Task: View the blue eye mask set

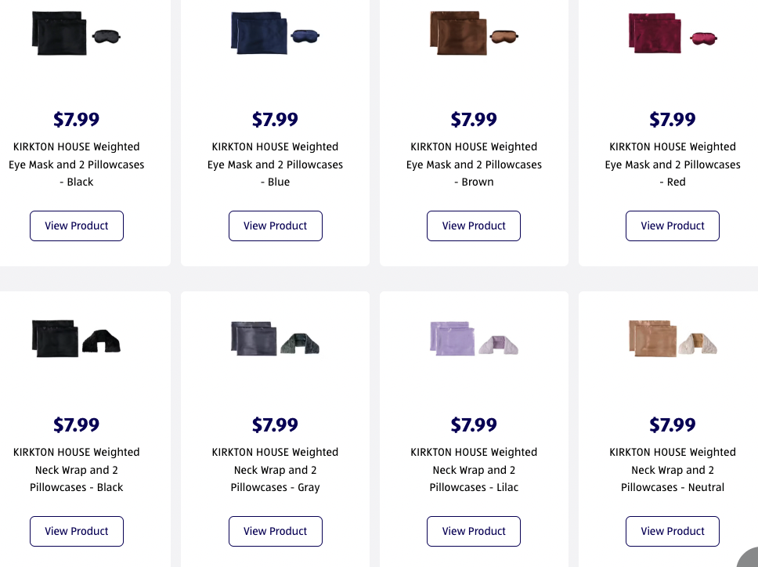Action: [276, 226]
